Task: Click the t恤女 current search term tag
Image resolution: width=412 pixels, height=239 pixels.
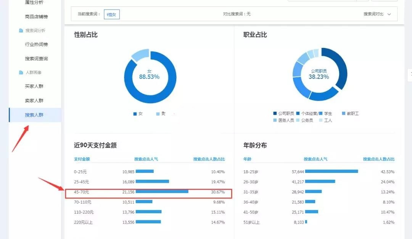Action: [112, 14]
